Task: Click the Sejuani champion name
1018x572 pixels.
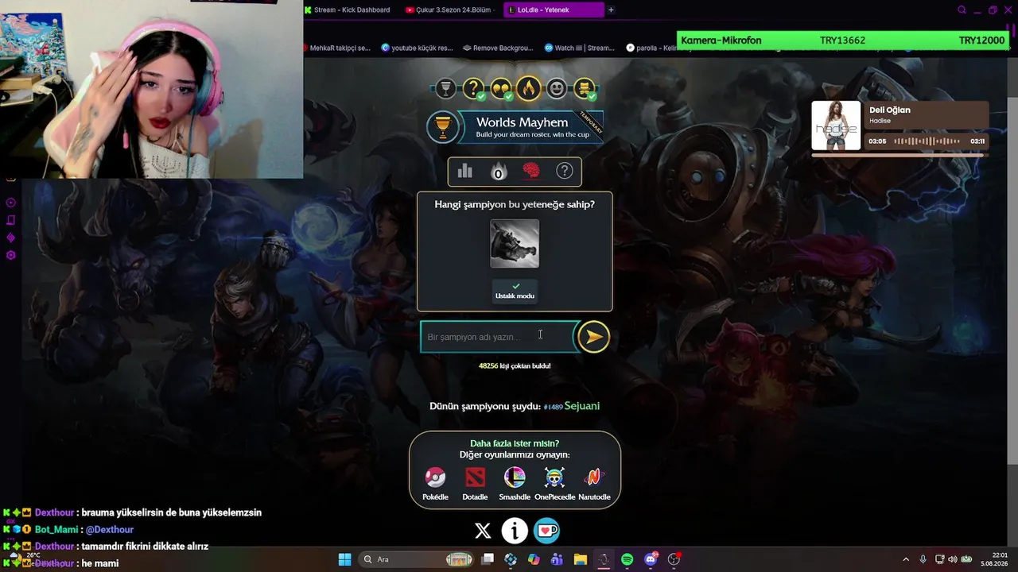Action: coord(582,406)
